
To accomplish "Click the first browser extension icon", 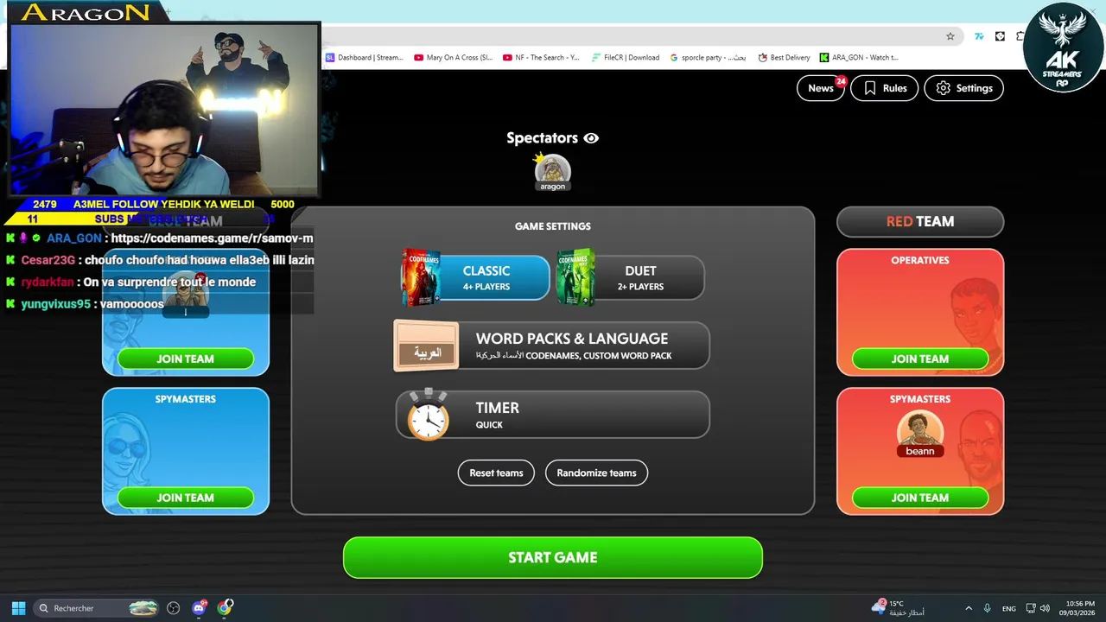I will (x=979, y=36).
